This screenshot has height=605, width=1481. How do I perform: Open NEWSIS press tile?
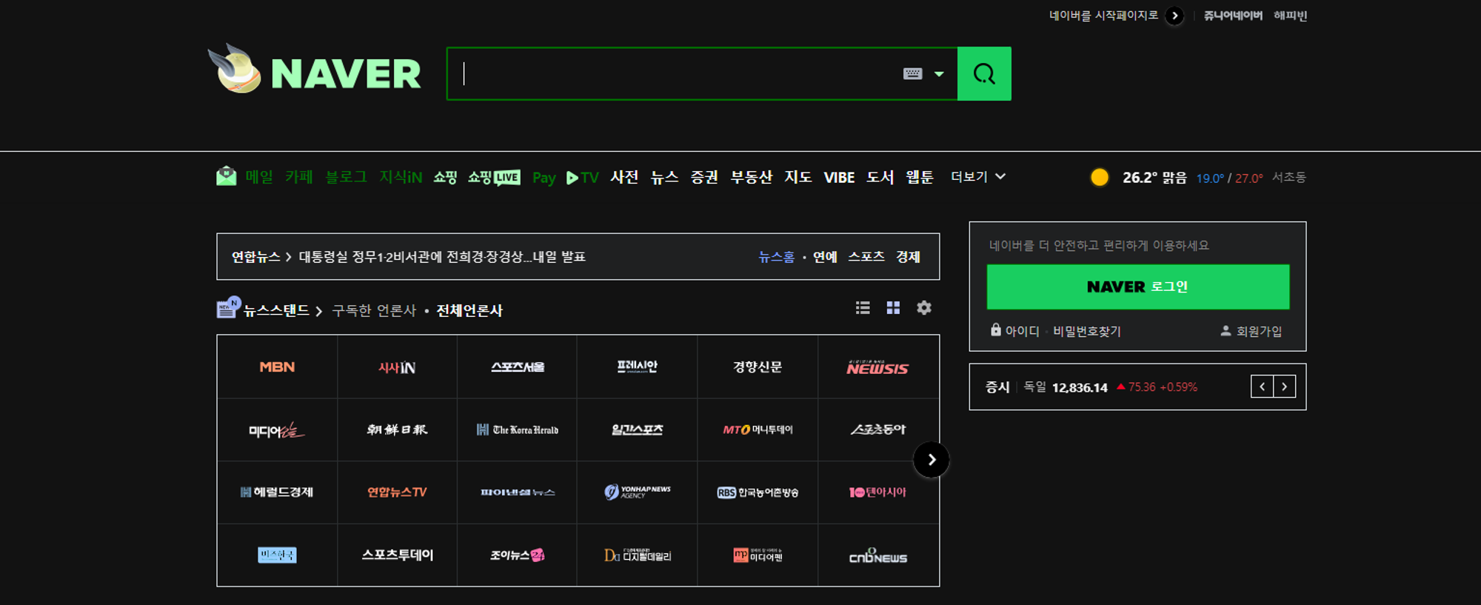[x=878, y=367]
